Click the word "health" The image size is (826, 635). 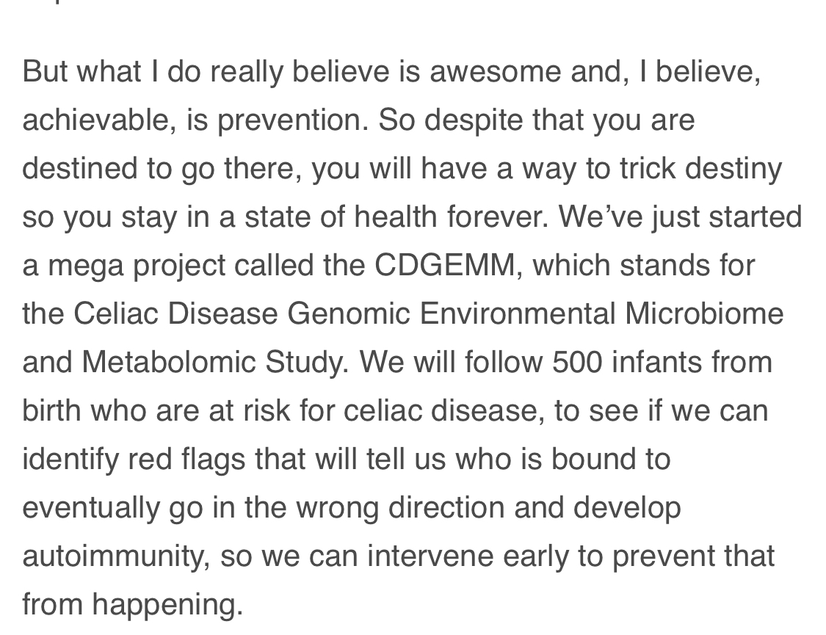pyautogui.click(x=396, y=217)
